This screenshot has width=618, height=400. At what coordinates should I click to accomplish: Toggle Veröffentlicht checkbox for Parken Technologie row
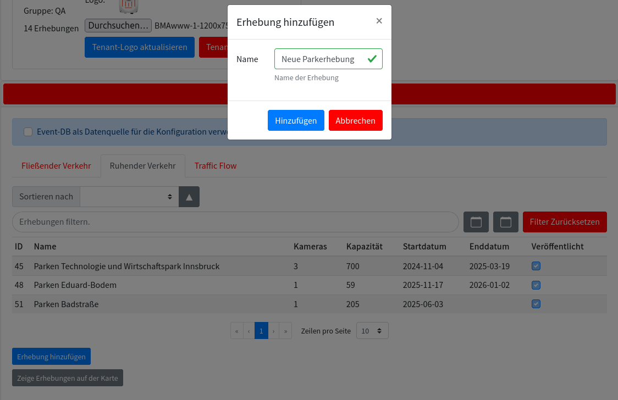pyautogui.click(x=536, y=266)
